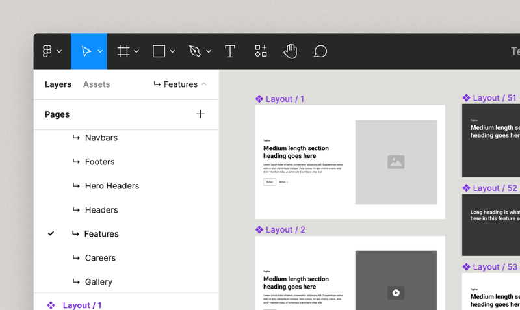Switch to the Assets tab
This screenshot has width=520, height=310.
(x=96, y=84)
